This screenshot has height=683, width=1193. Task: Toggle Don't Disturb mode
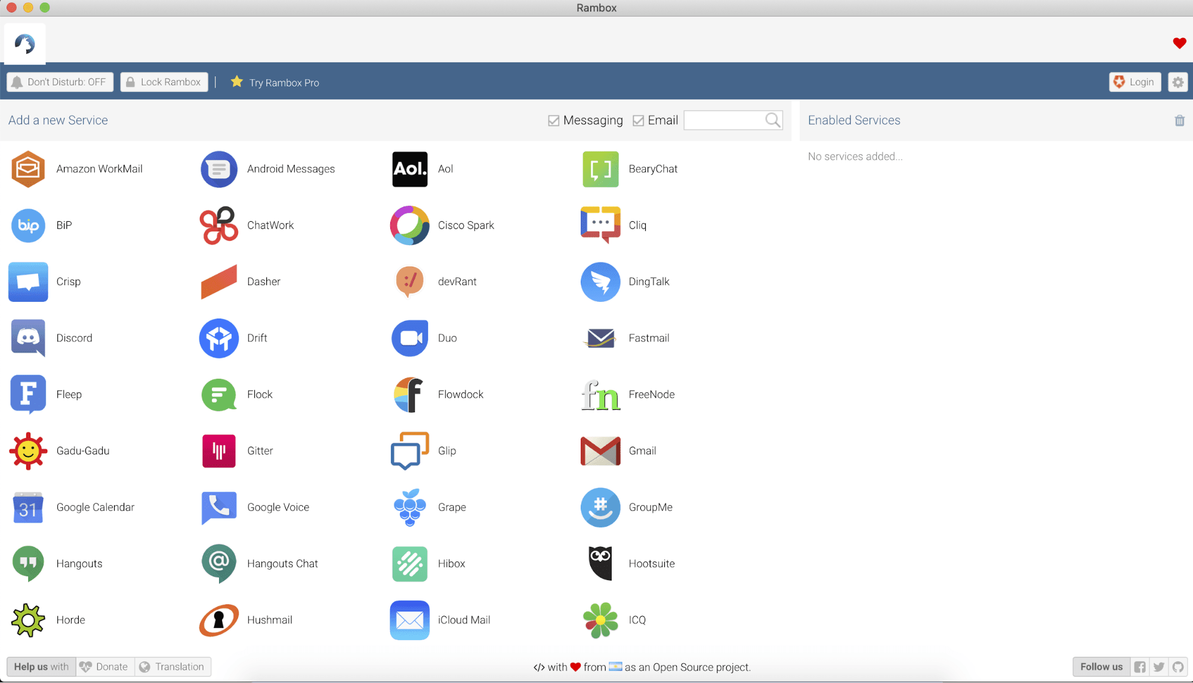[x=60, y=82]
